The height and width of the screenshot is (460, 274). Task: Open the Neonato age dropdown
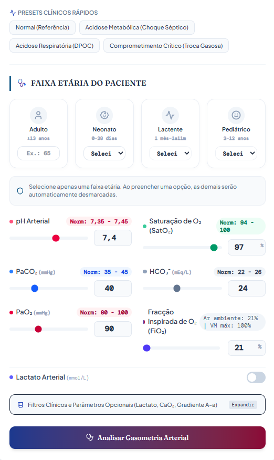coord(104,154)
